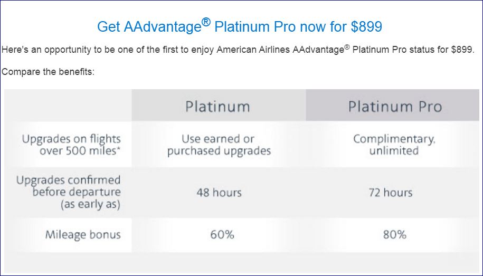The image size is (483, 276).
Task: Click the 'Upgrades on flights over 500 miles' label
Action: click(71, 145)
